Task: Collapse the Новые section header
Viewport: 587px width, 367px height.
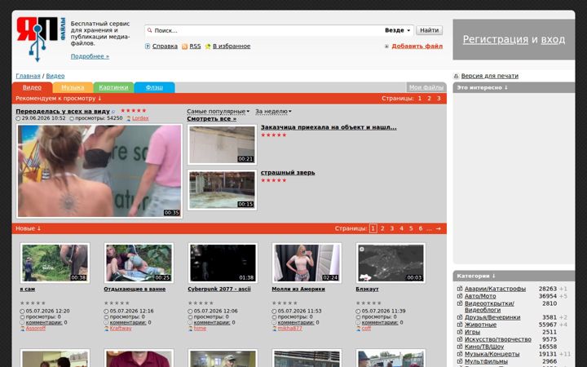Action: coord(29,228)
